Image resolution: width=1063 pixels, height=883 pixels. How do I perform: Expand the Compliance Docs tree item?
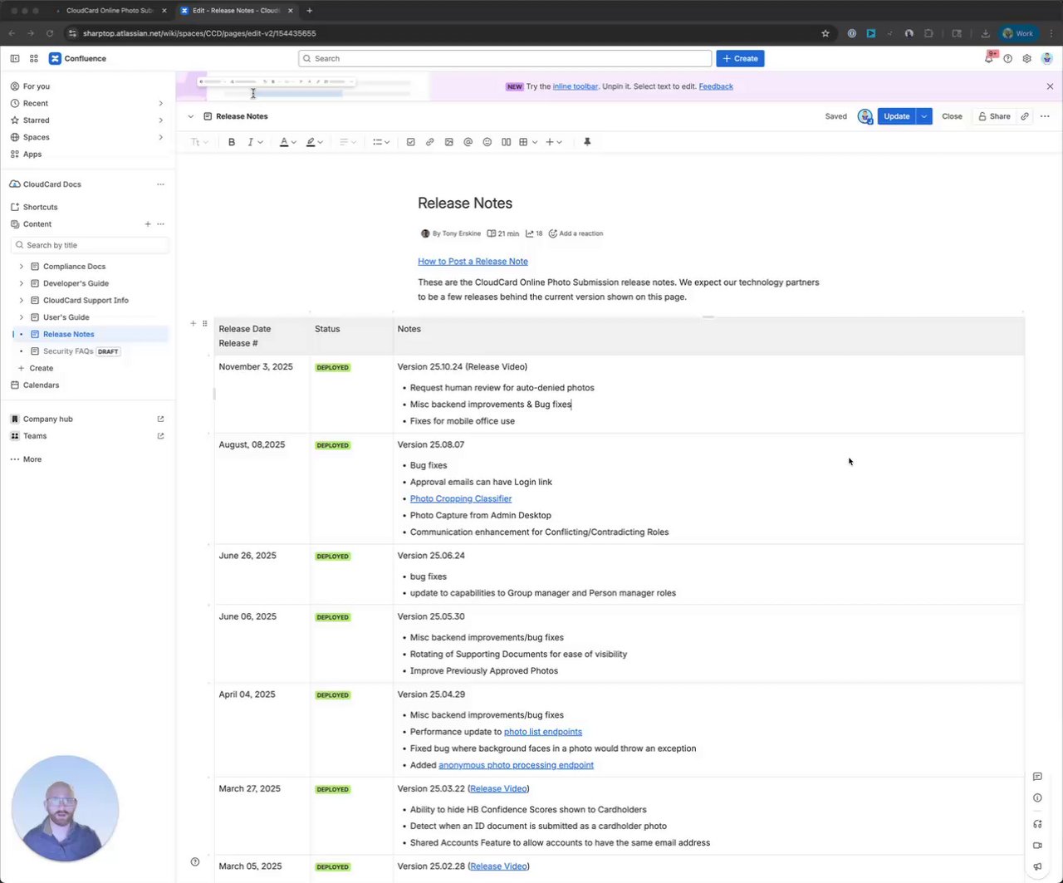22,267
